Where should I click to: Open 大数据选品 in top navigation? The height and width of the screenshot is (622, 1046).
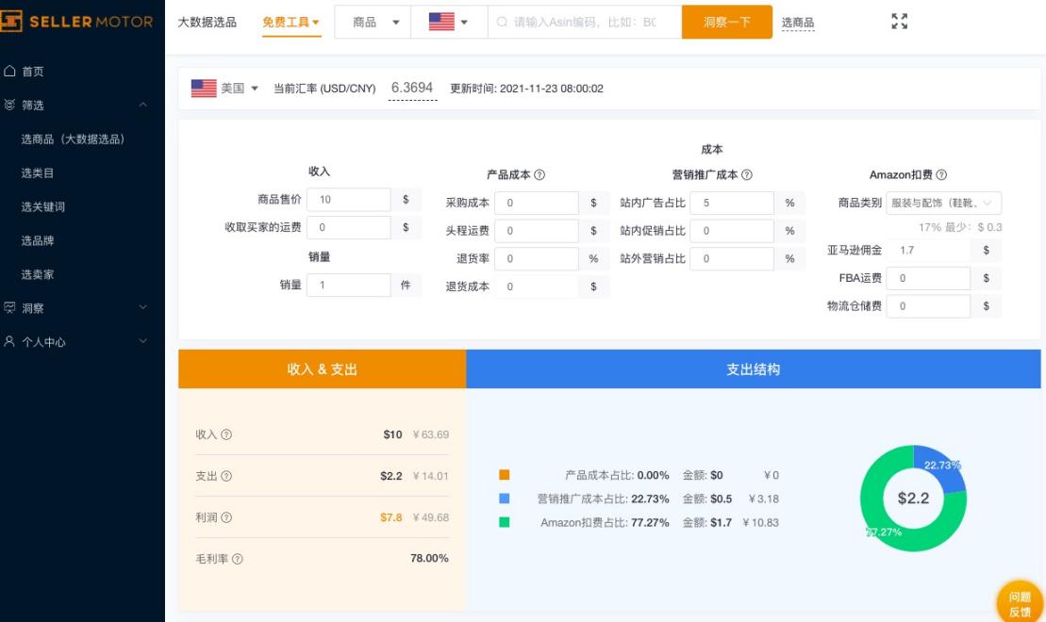(x=208, y=22)
